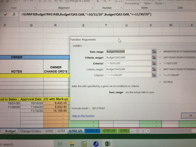Open Insert Function with the fx icon
The width and height of the screenshot is (196, 147).
[14, 14]
